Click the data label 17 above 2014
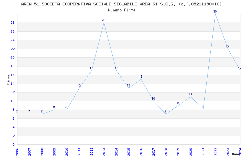243x157 pixels. (116, 68)
